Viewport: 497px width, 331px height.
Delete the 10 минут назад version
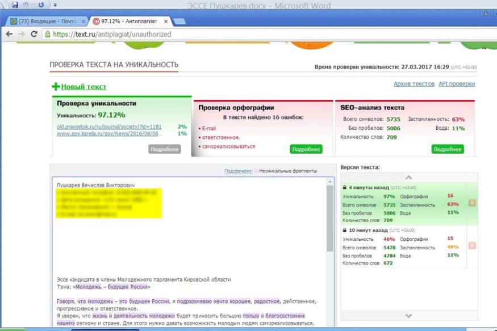click(x=472, y=245)
